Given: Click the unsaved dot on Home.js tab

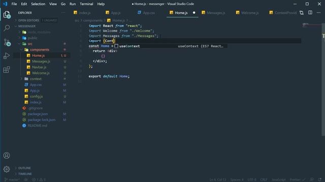Looking at the screenshot, I should click(194, 13).
